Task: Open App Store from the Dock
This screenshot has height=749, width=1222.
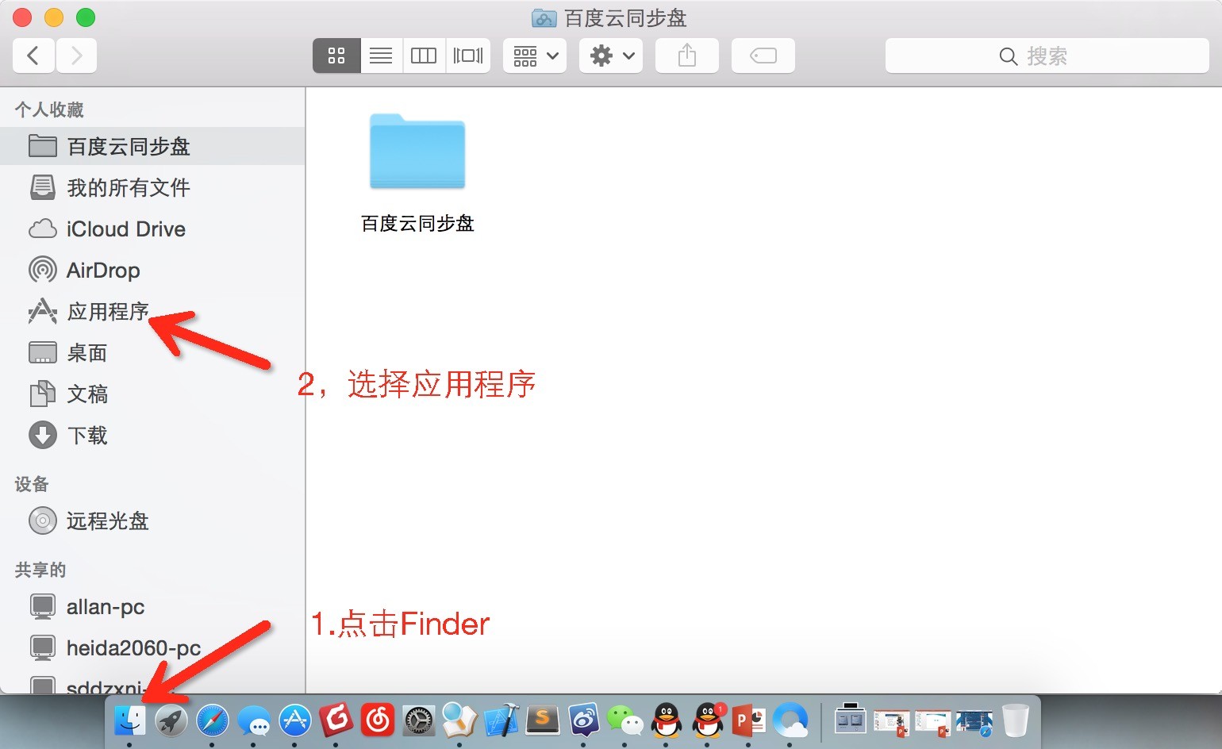Action: pyautogui.click(x=295, y=720)
